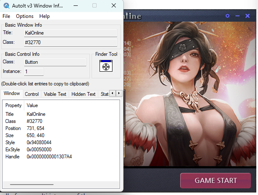
Task: Switch to the Window tab
Action: [12, 93]
